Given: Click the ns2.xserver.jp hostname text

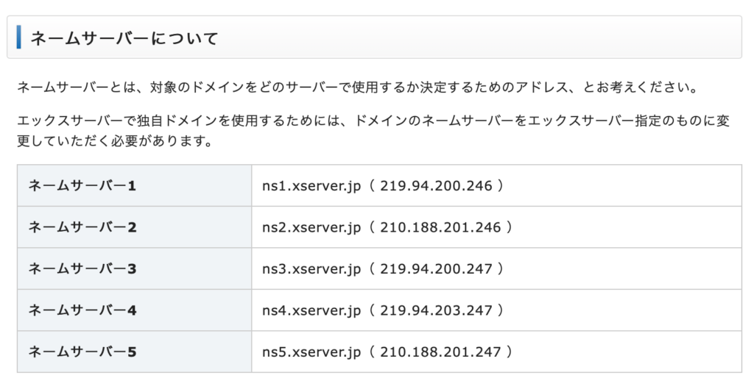Looking at the screenshot, I should click(x=311, y=228).
